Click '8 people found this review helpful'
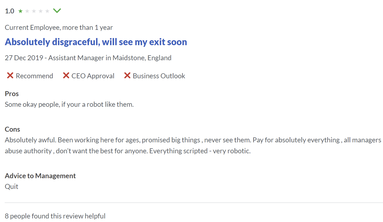 tap(55, 216)
